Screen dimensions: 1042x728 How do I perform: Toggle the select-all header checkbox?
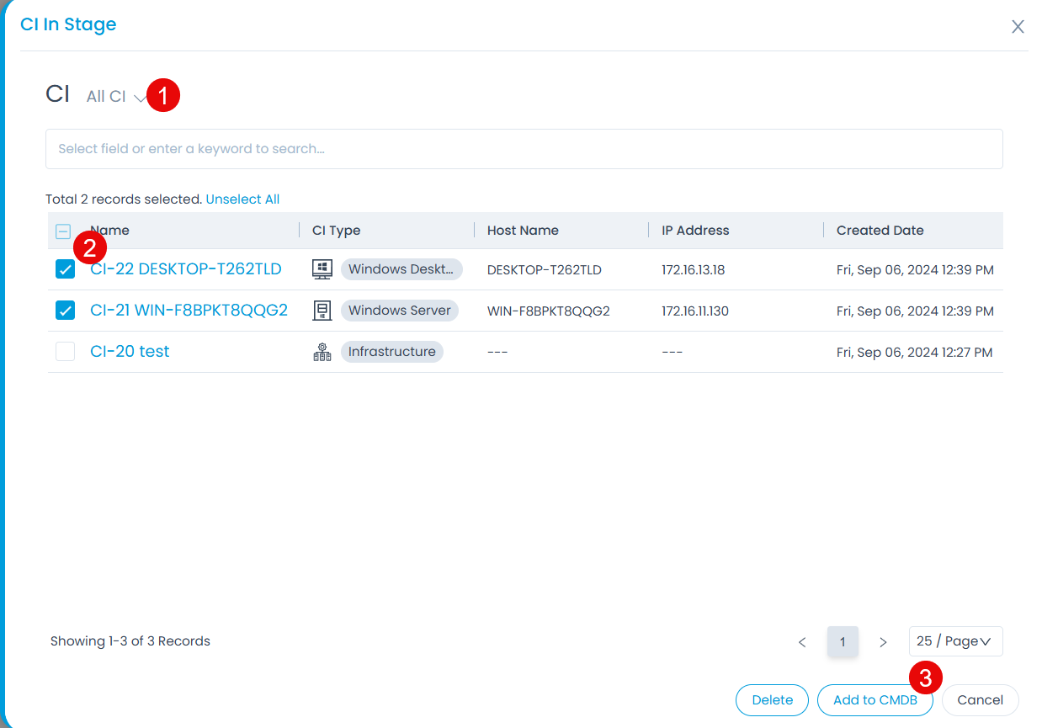[x=63, y=231]
